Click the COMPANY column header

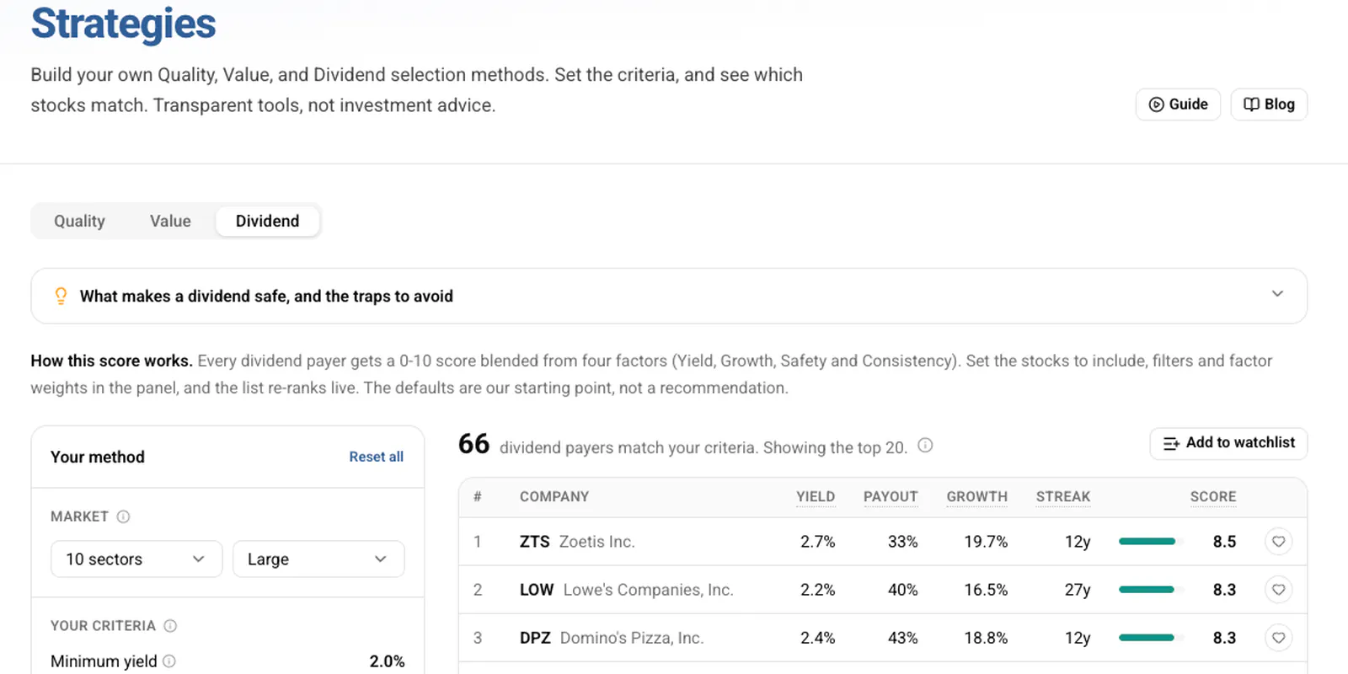point(554,497)
